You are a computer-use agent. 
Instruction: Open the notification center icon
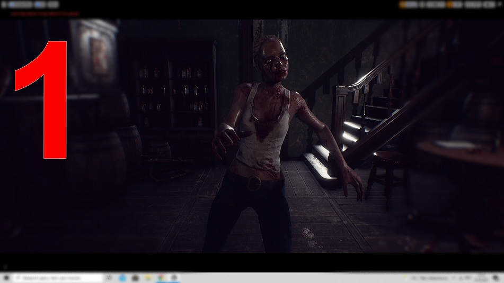[x=496, y=278]
